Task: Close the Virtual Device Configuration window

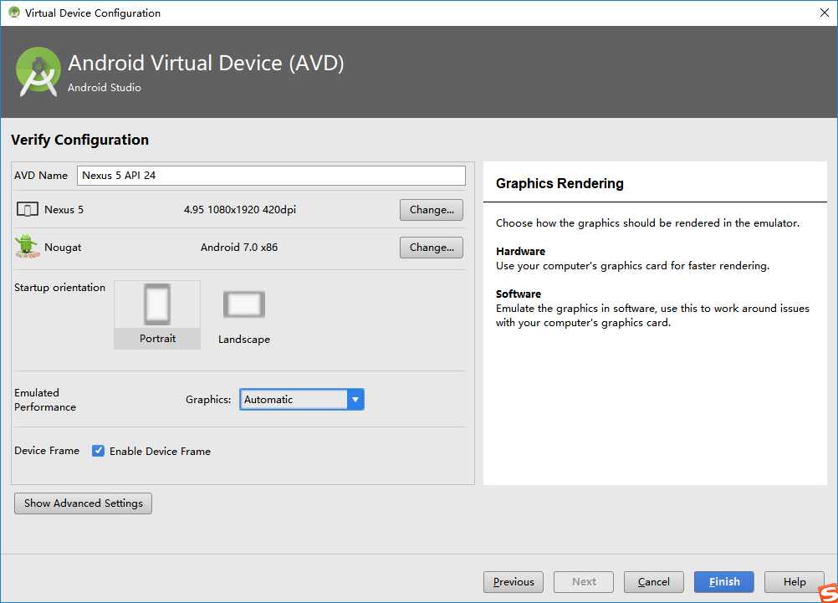Action: point(825,13)
